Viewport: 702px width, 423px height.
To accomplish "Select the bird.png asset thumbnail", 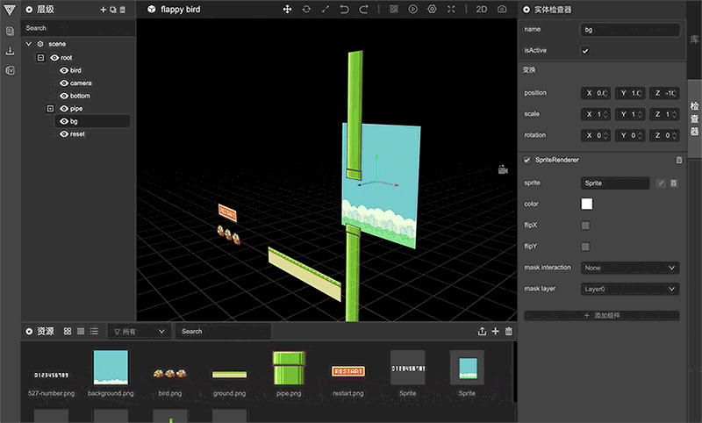I will [x=170, y=372].
